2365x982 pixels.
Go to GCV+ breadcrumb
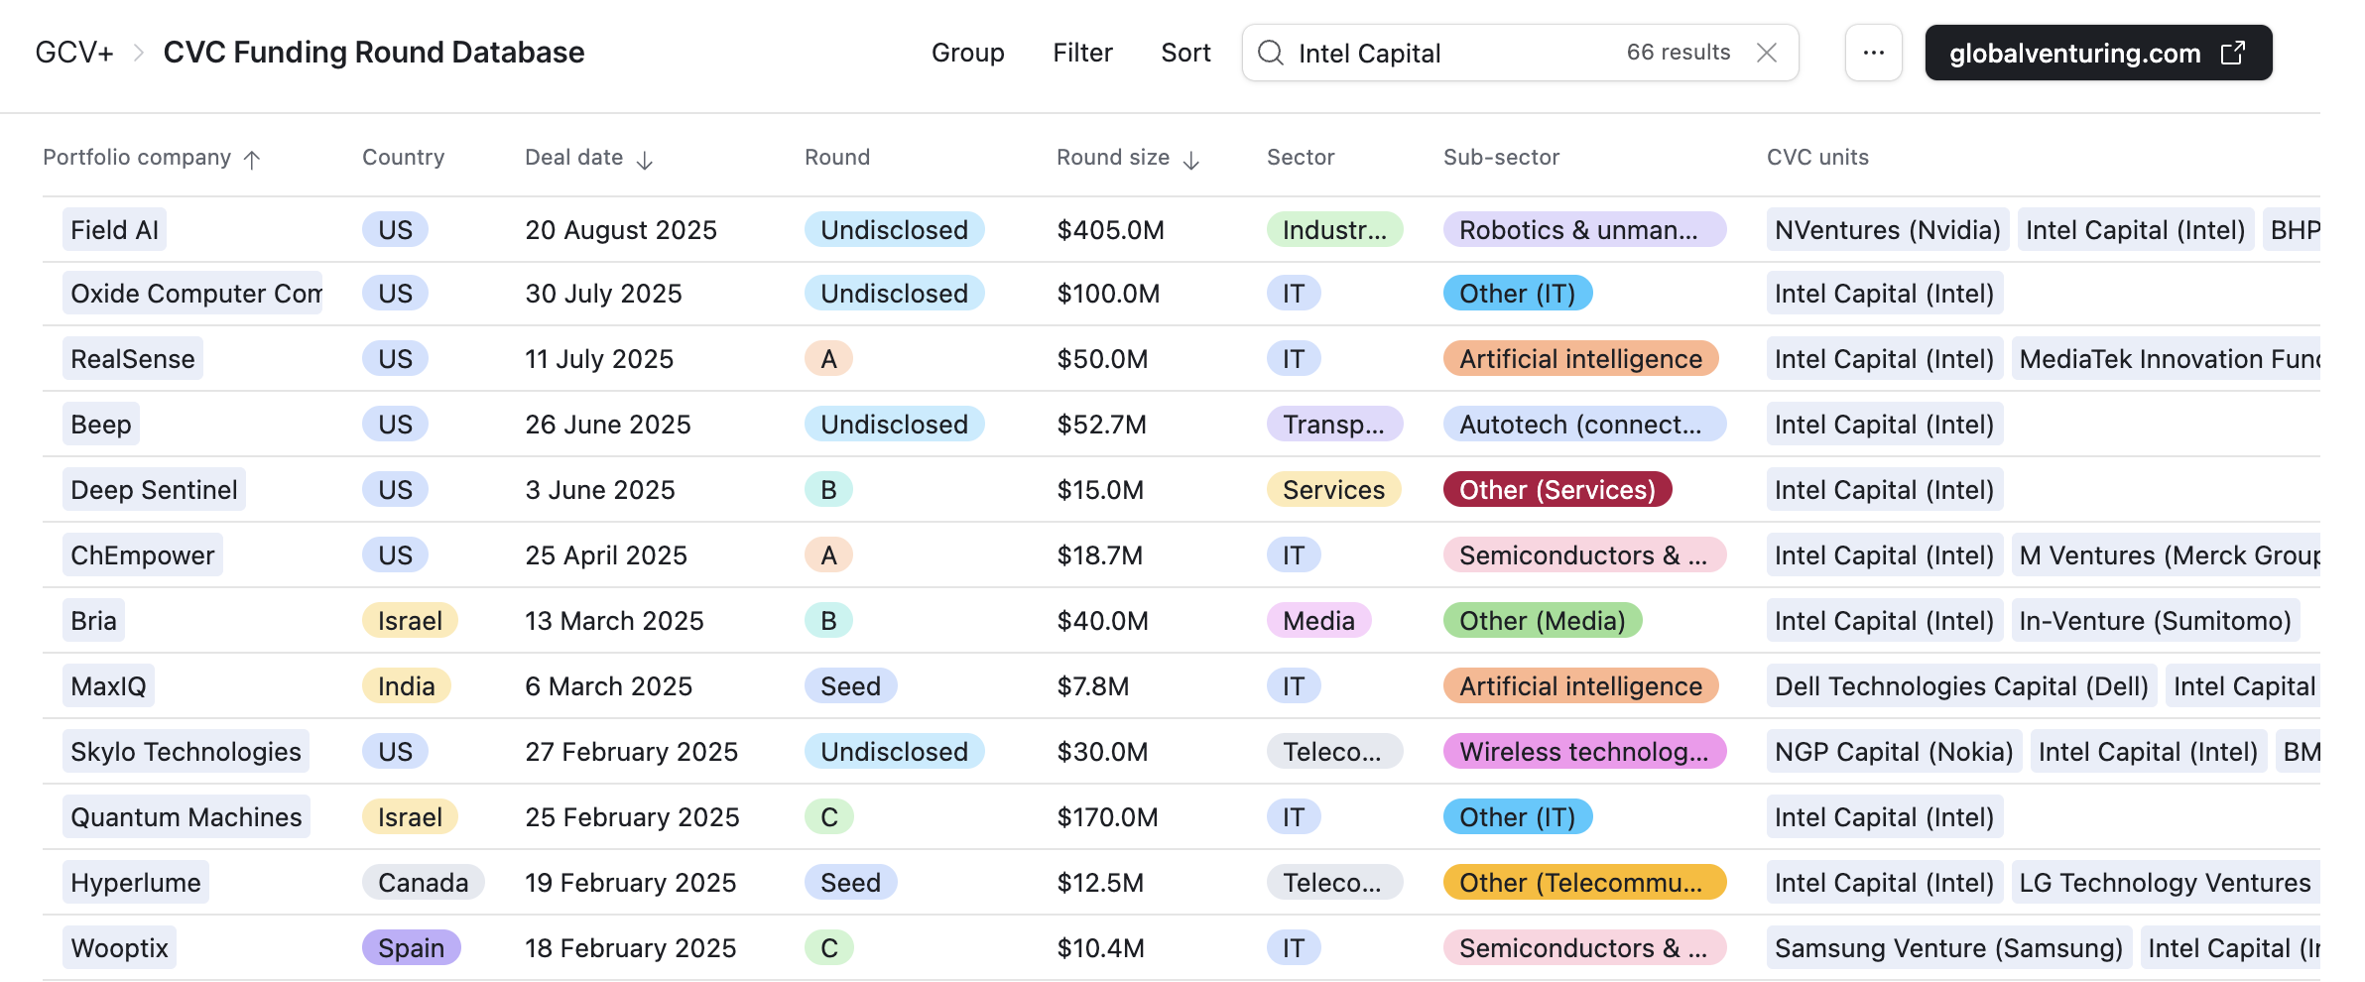coord(74,53)
